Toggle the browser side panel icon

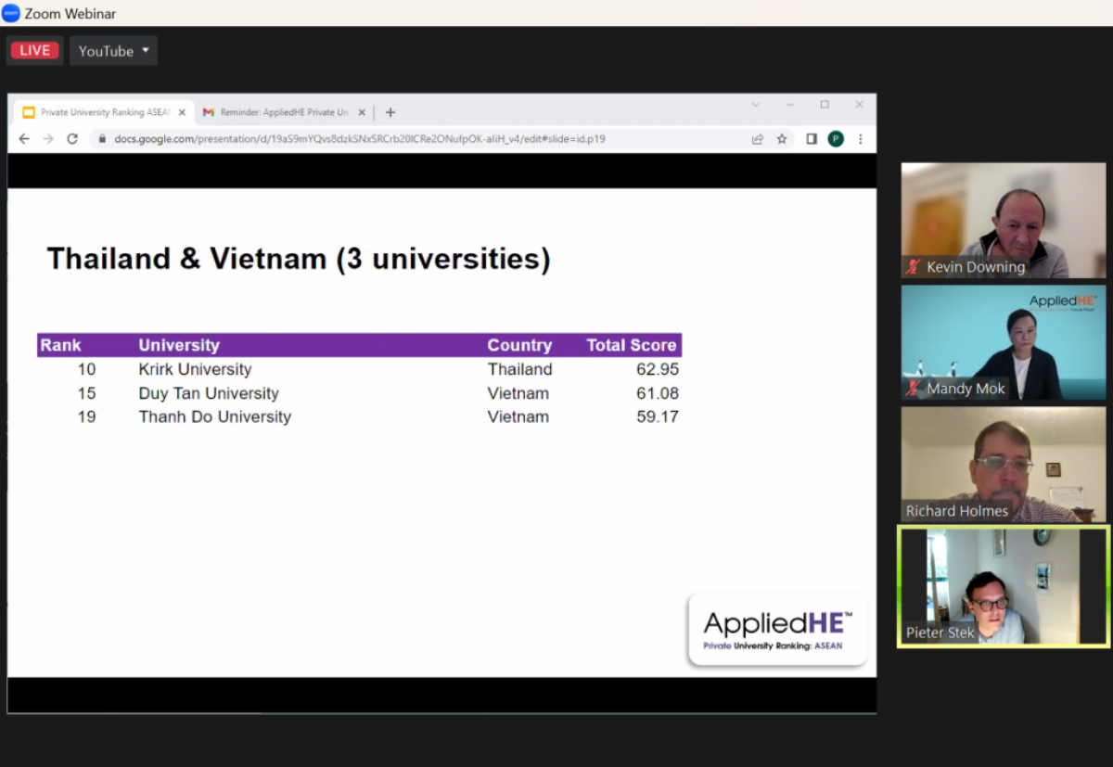812,139
